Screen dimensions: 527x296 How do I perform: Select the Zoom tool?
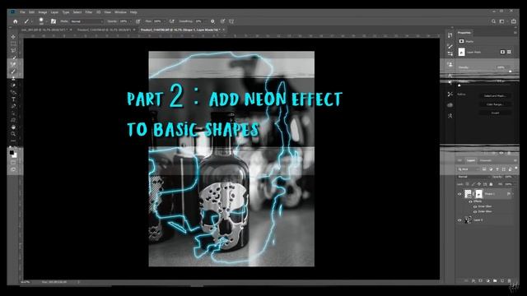[13, 134]
